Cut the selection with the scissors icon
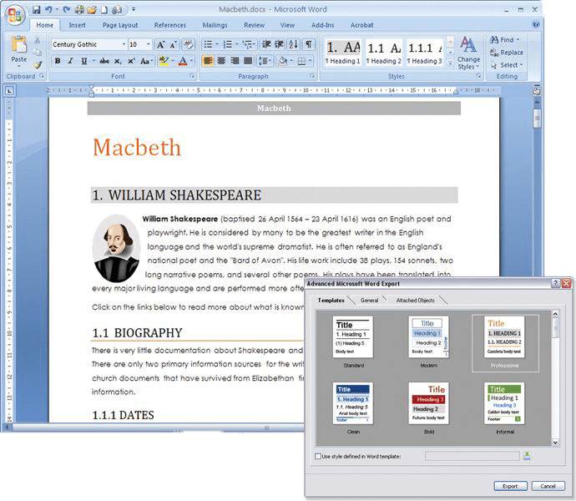Image resolution: width=576 pixels, height=501 pixels. point(37,40)
